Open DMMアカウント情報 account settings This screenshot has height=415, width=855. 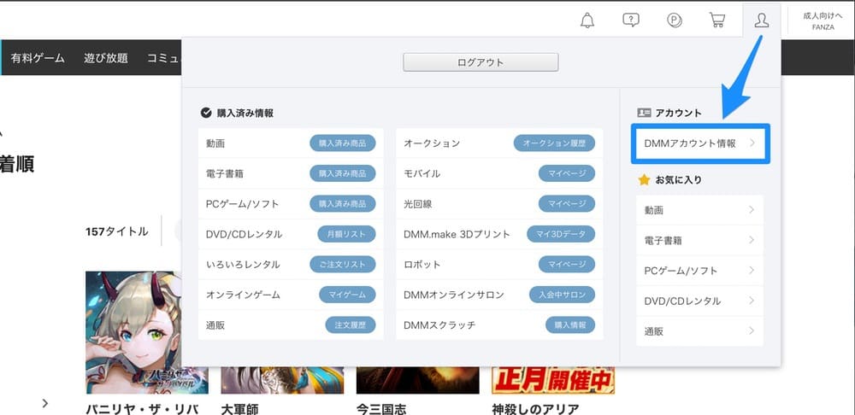tap(699, 143)
